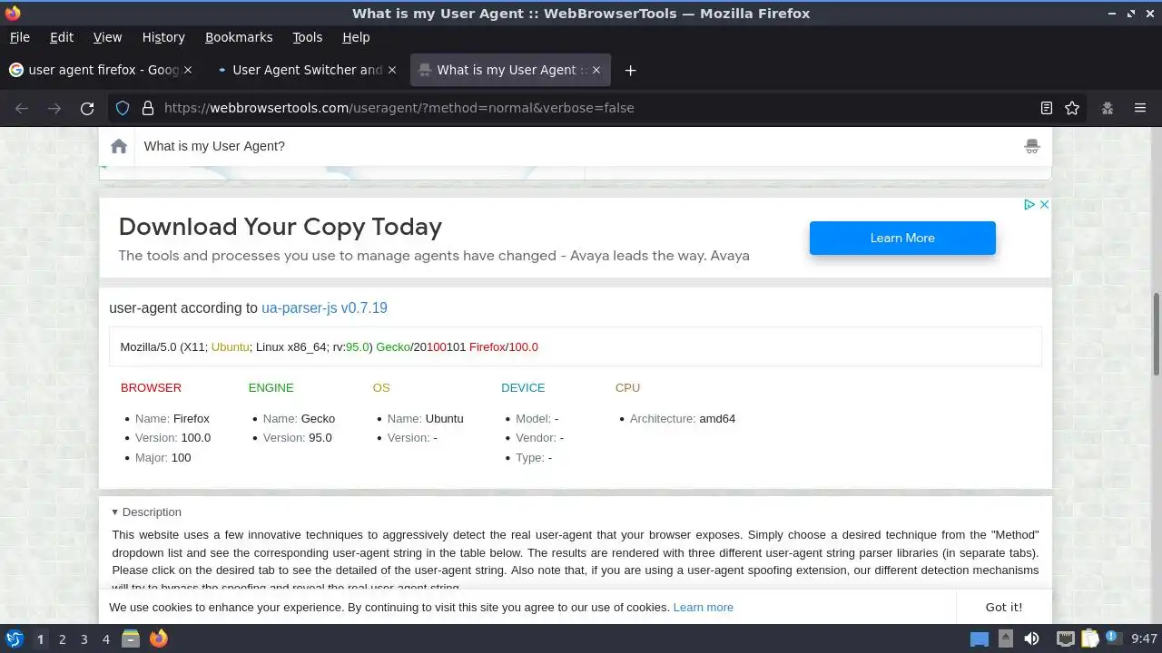Open the History menu

(163, 37)
